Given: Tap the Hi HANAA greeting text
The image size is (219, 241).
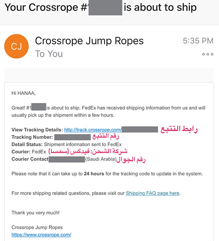Looking at the screenshot, I should (23, 93).
